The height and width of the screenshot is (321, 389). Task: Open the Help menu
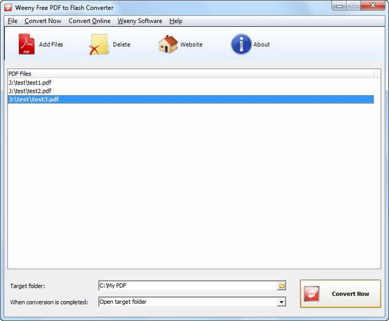[176, 21]
